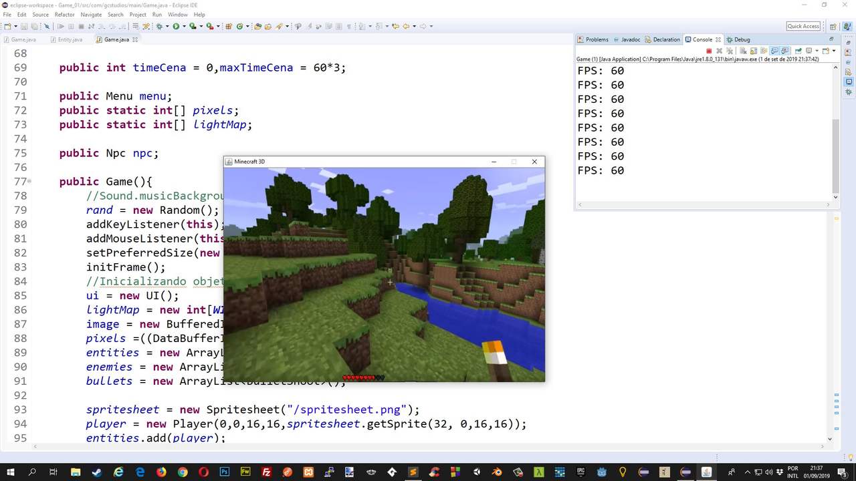
Task: Close the active Game.java editor tab
Action: 134,39
